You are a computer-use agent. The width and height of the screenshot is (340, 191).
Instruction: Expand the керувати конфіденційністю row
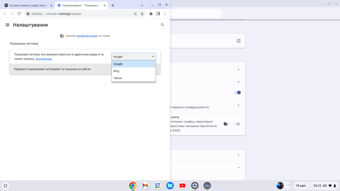[x=239, y=105]
